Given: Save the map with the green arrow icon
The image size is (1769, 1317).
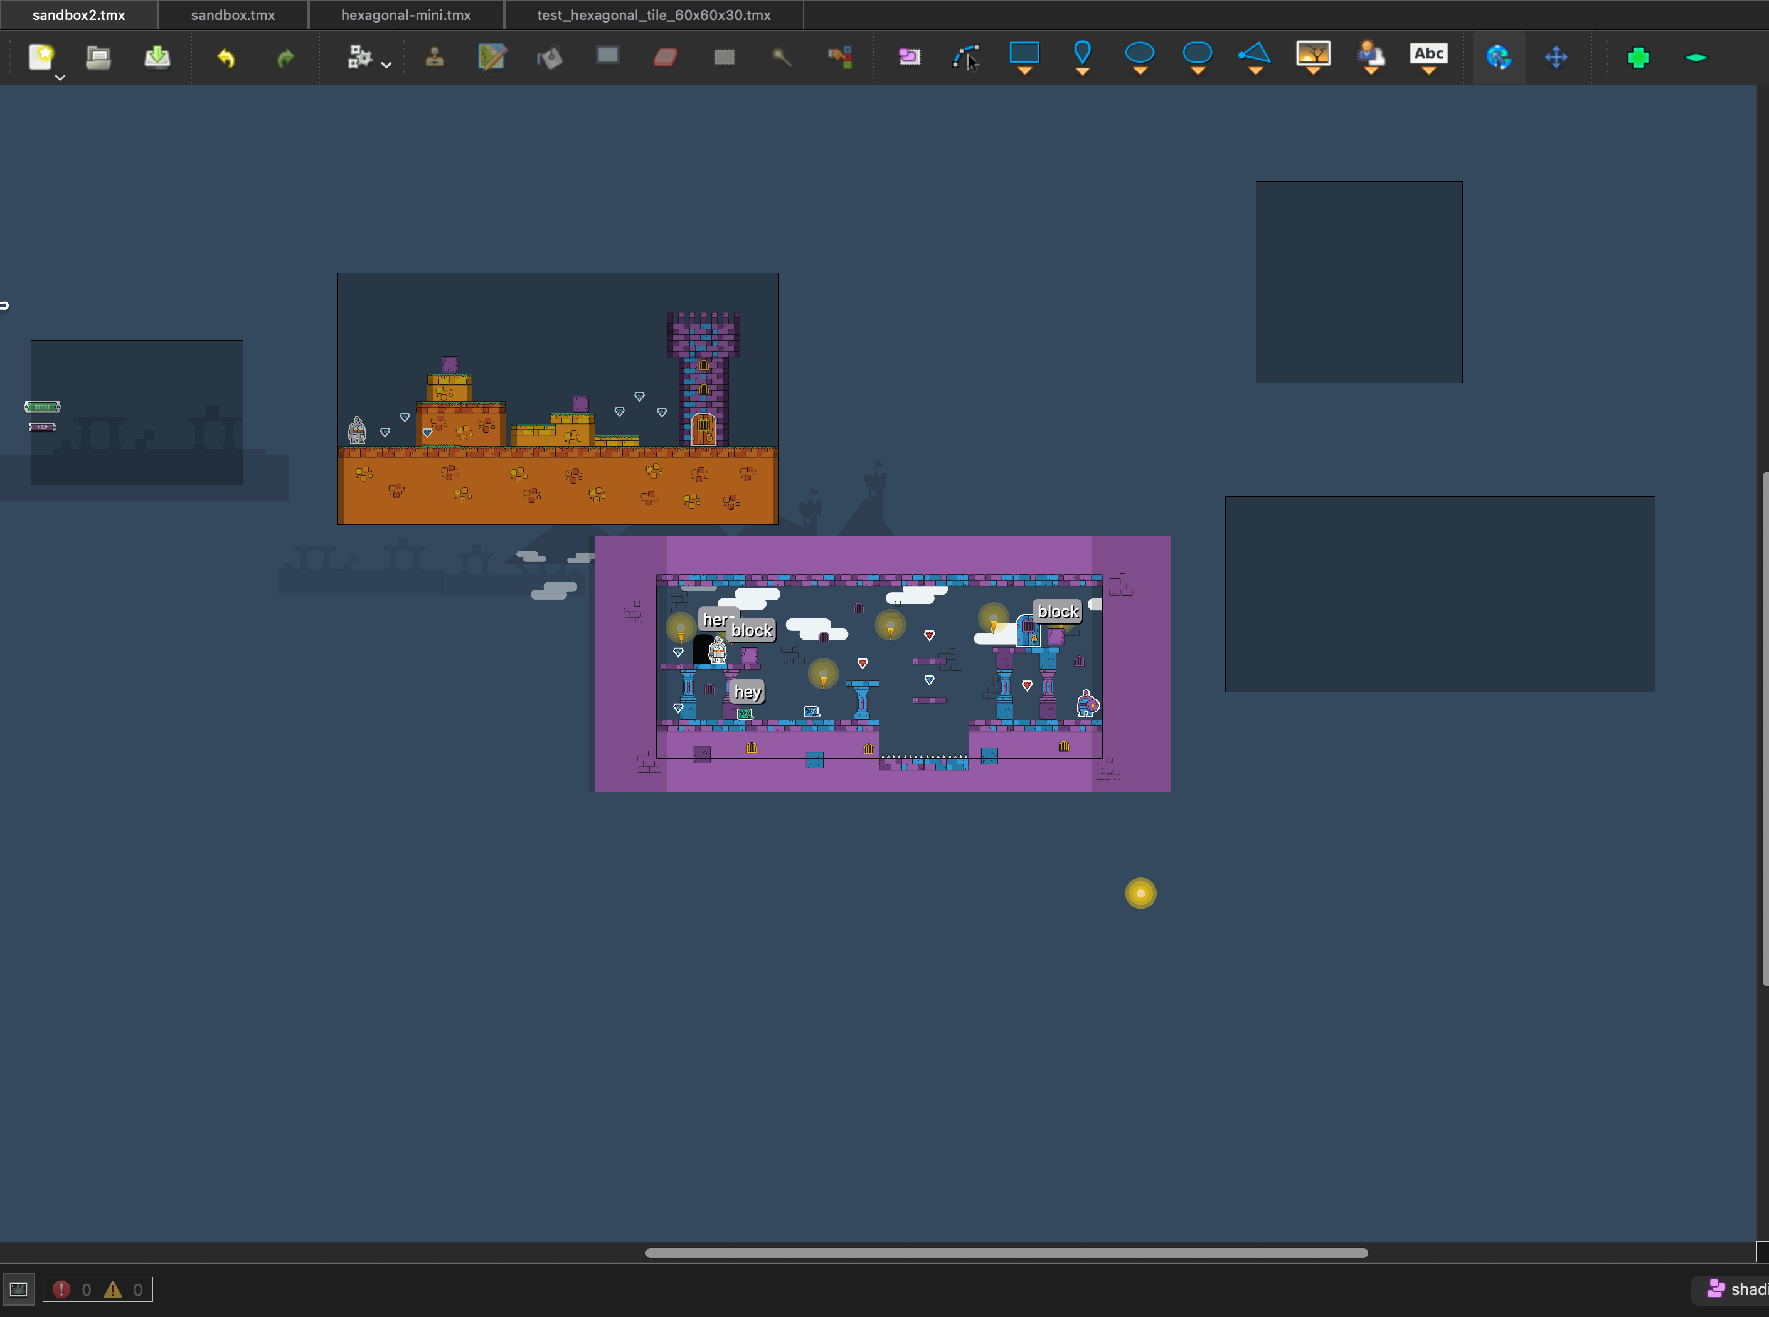Looking at the screenshot, I should coord(157,56).
